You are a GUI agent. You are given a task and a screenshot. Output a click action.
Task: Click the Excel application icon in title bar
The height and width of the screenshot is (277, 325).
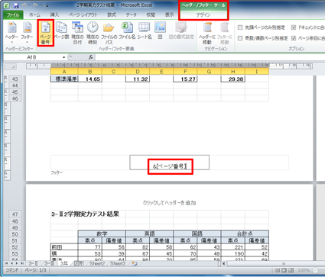point(7,5)
